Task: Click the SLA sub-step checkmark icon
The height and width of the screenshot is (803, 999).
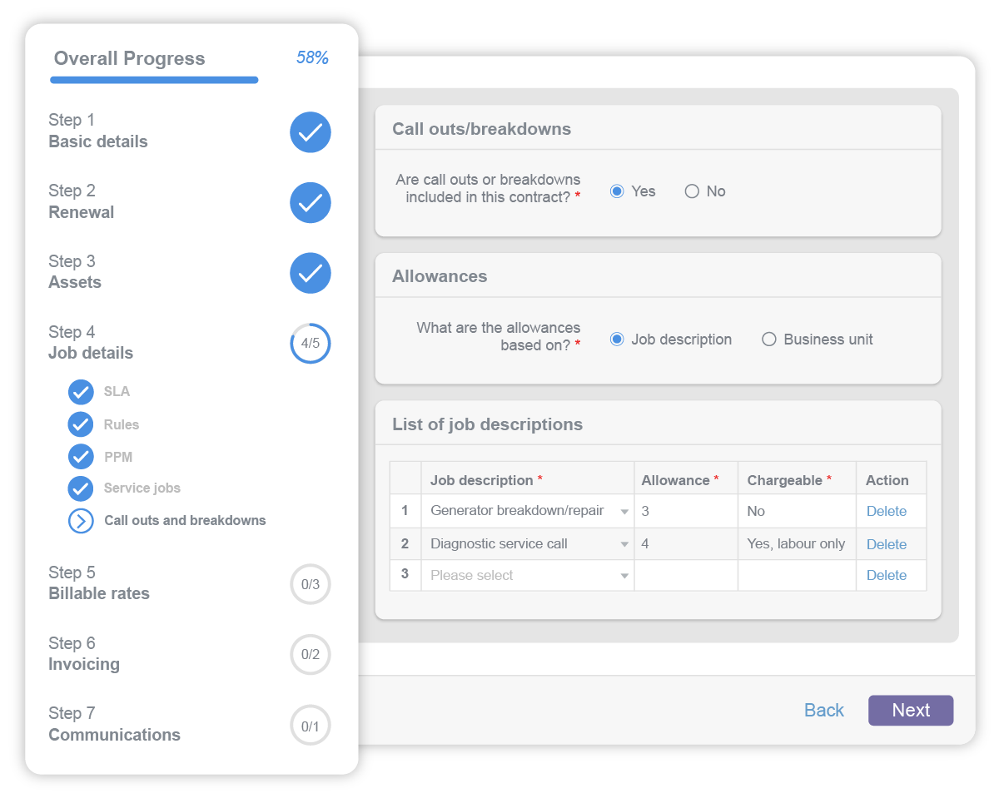Action: tap(81, 392)
